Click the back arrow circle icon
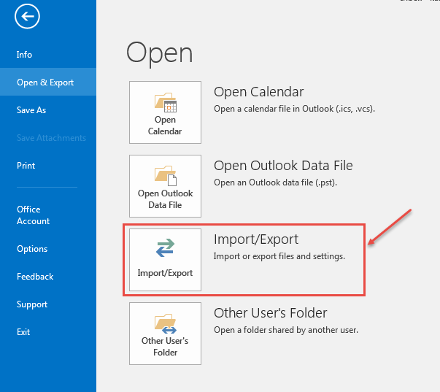 tap(27, 17)
